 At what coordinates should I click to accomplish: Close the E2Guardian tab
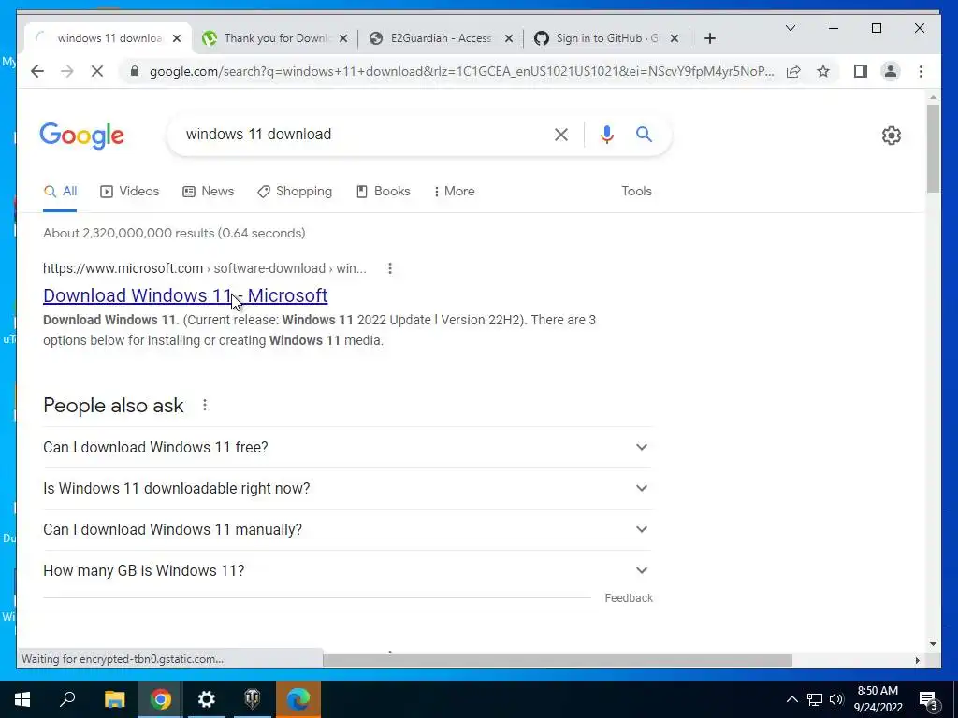coord(508,38)
